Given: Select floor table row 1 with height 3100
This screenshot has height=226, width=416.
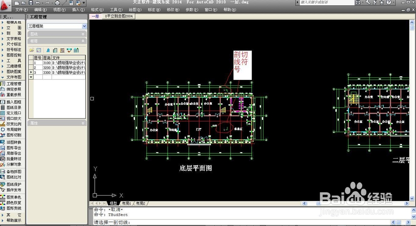Looking at the screenshot, I should [57, 63].
